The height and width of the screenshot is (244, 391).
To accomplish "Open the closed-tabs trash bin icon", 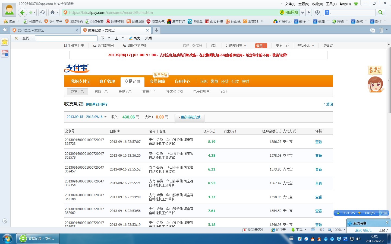I will 381,30.
